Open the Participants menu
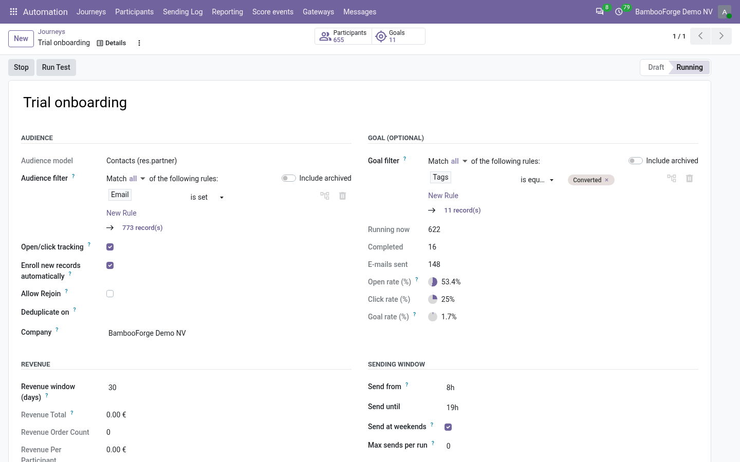This screenshot has width=740, height=462. (x=134, y=12)
